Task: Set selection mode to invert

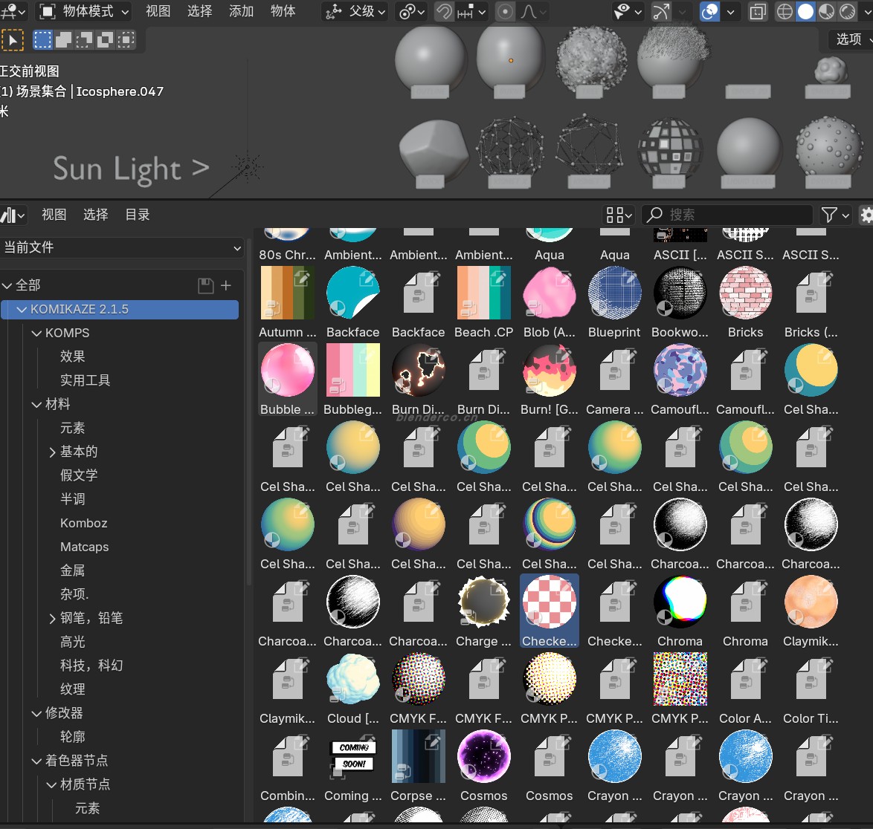Action: (105, 39)
